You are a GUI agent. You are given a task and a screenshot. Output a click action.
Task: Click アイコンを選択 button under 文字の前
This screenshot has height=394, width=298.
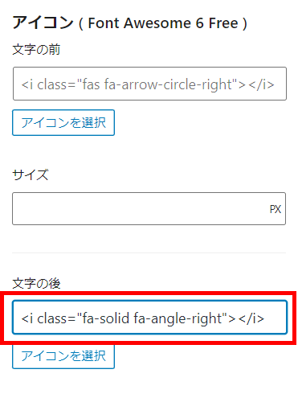(63, 122)
